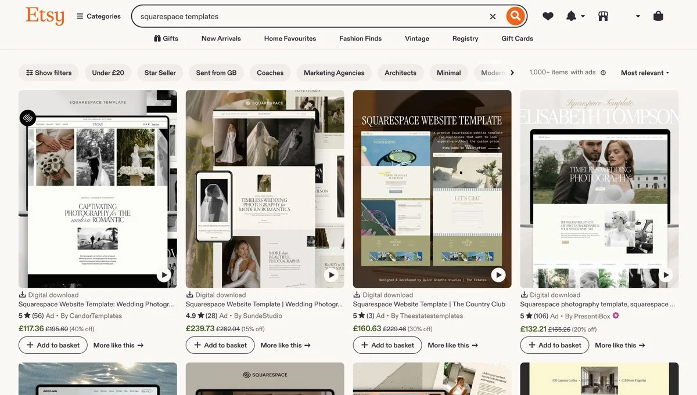Screen dimensions: 697x395
Task: Click the PresentiBox purple star seller badge
Action: 616,316
